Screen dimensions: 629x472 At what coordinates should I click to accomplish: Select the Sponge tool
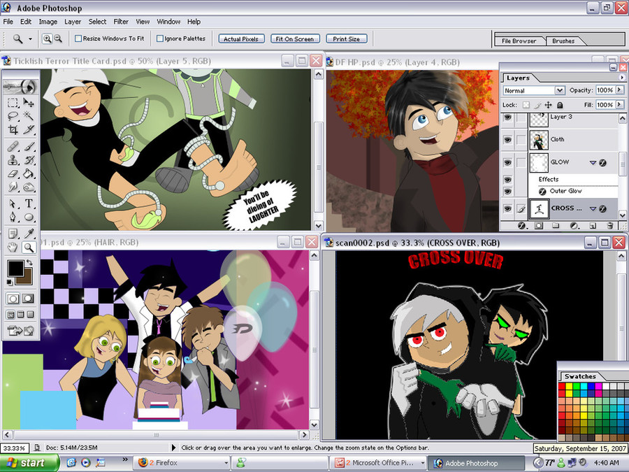(29, 187)
